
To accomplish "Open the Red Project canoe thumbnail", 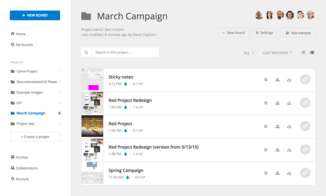I will (92, 126).
